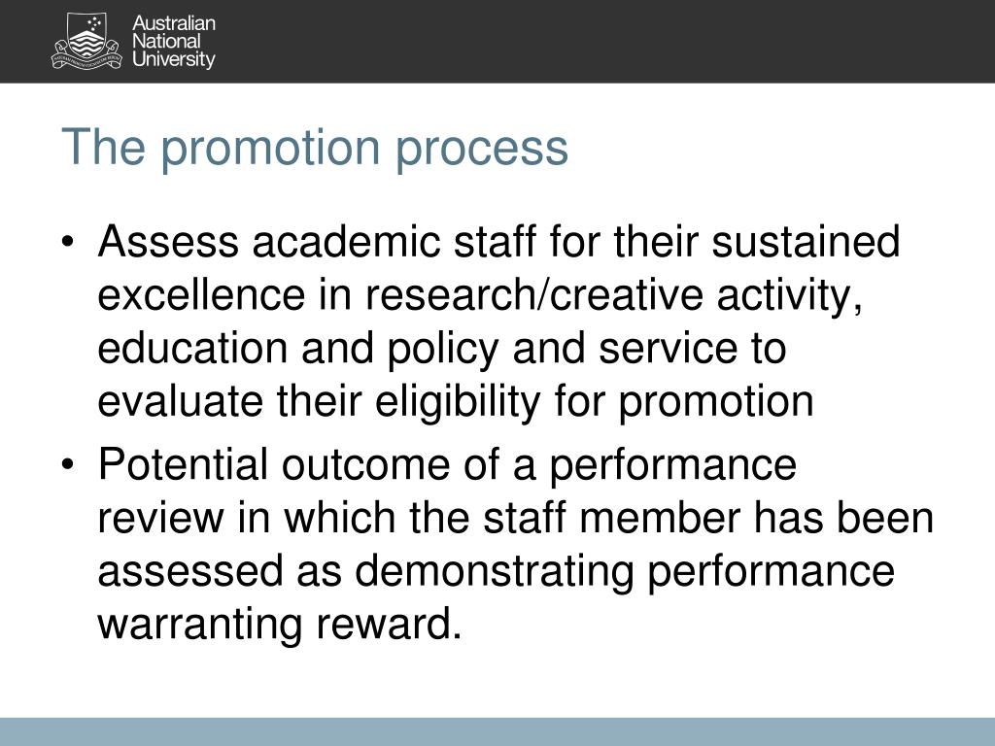Click the words 'Potential outcome of a performance'
Screen dimensions: 995x746
[447, 464]
